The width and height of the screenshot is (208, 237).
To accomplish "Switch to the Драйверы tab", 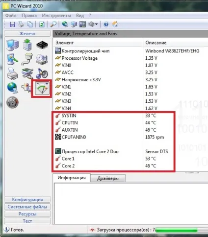I will click(x=108, y=178).
